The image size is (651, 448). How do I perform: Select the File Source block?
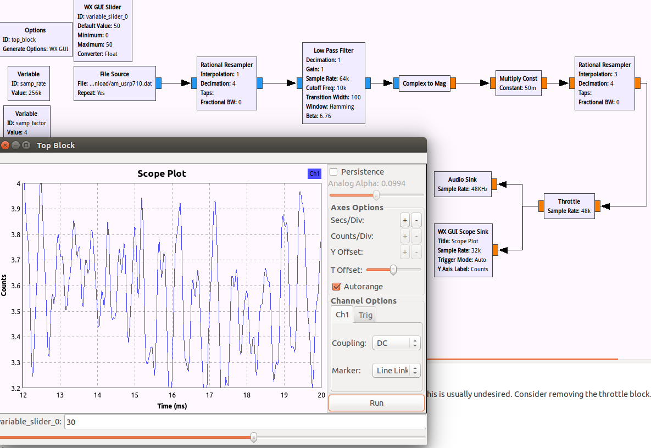115,83
